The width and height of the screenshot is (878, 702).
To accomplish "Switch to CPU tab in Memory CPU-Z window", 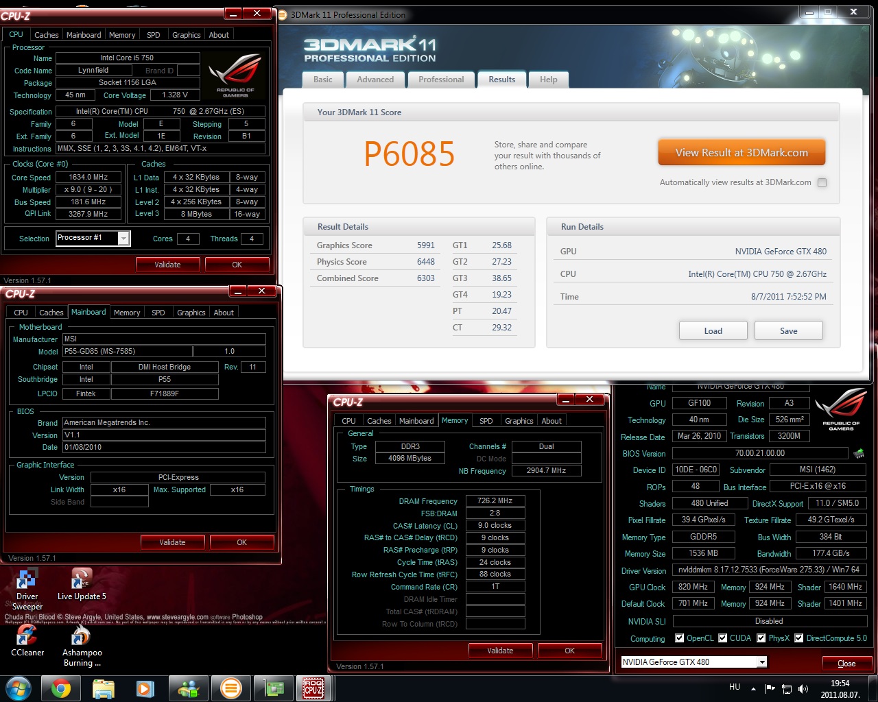I will pyautogui.click(x=348, y=421).
